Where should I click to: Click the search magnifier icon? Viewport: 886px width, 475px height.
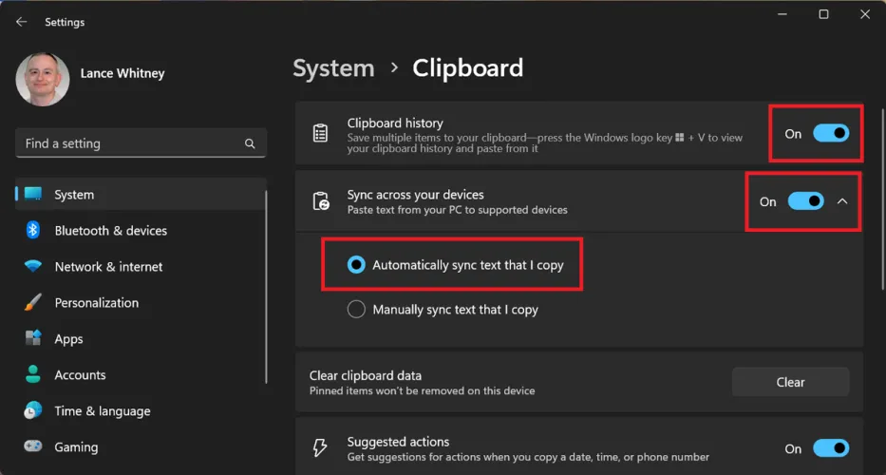pos(250,144)
